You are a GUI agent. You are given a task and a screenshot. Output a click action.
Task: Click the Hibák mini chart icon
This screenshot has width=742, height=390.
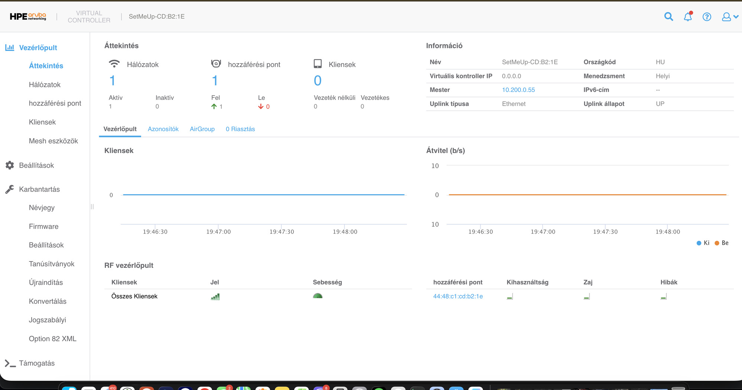click(x=664, y=296)
